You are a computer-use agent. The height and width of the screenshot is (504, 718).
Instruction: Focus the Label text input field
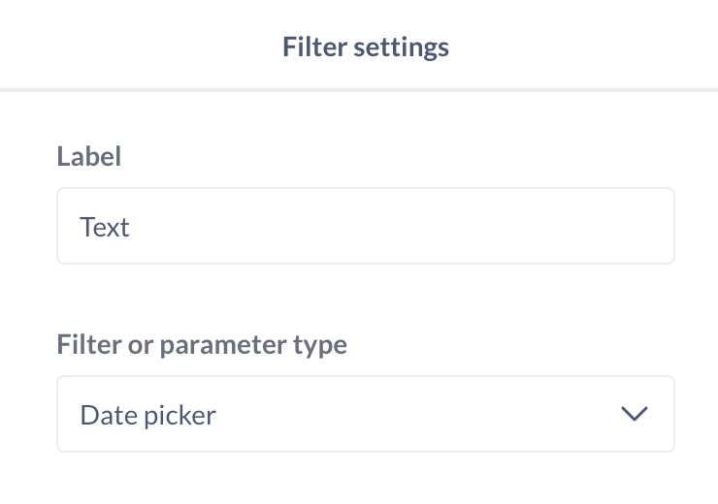pyautogui.click(x=365, y=227)
